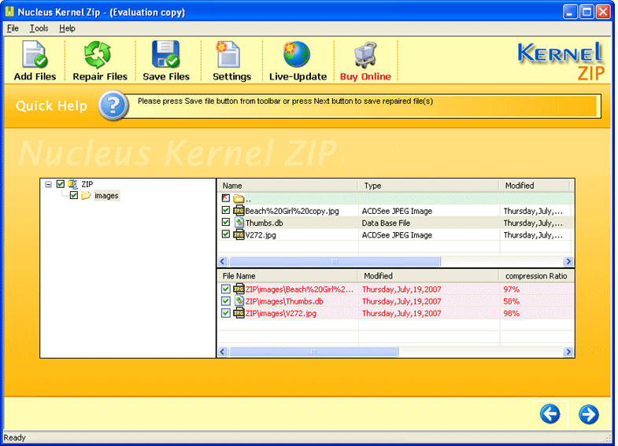Uncheck Beach%20Girl%20copy.jpg in Name list
618x446 pixels.
tap(225, 210)
